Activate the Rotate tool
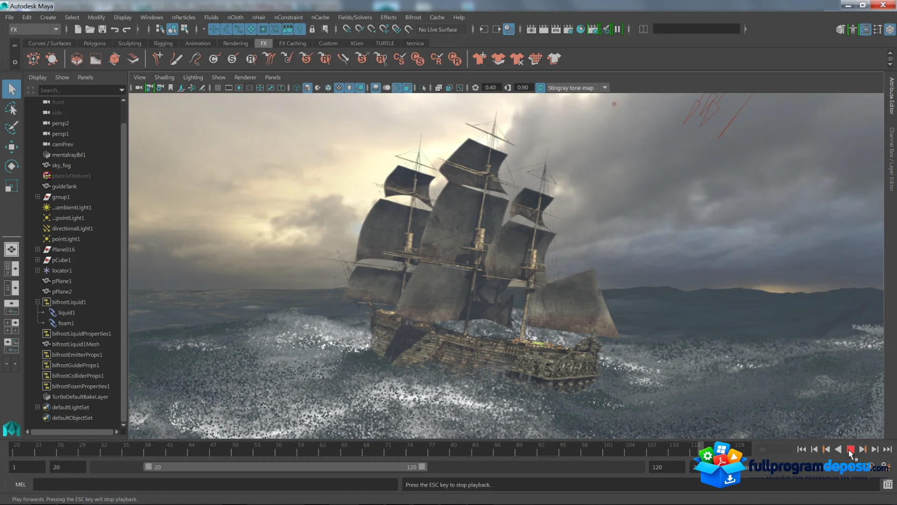This screenshot has width=897, height=505. 12,166
